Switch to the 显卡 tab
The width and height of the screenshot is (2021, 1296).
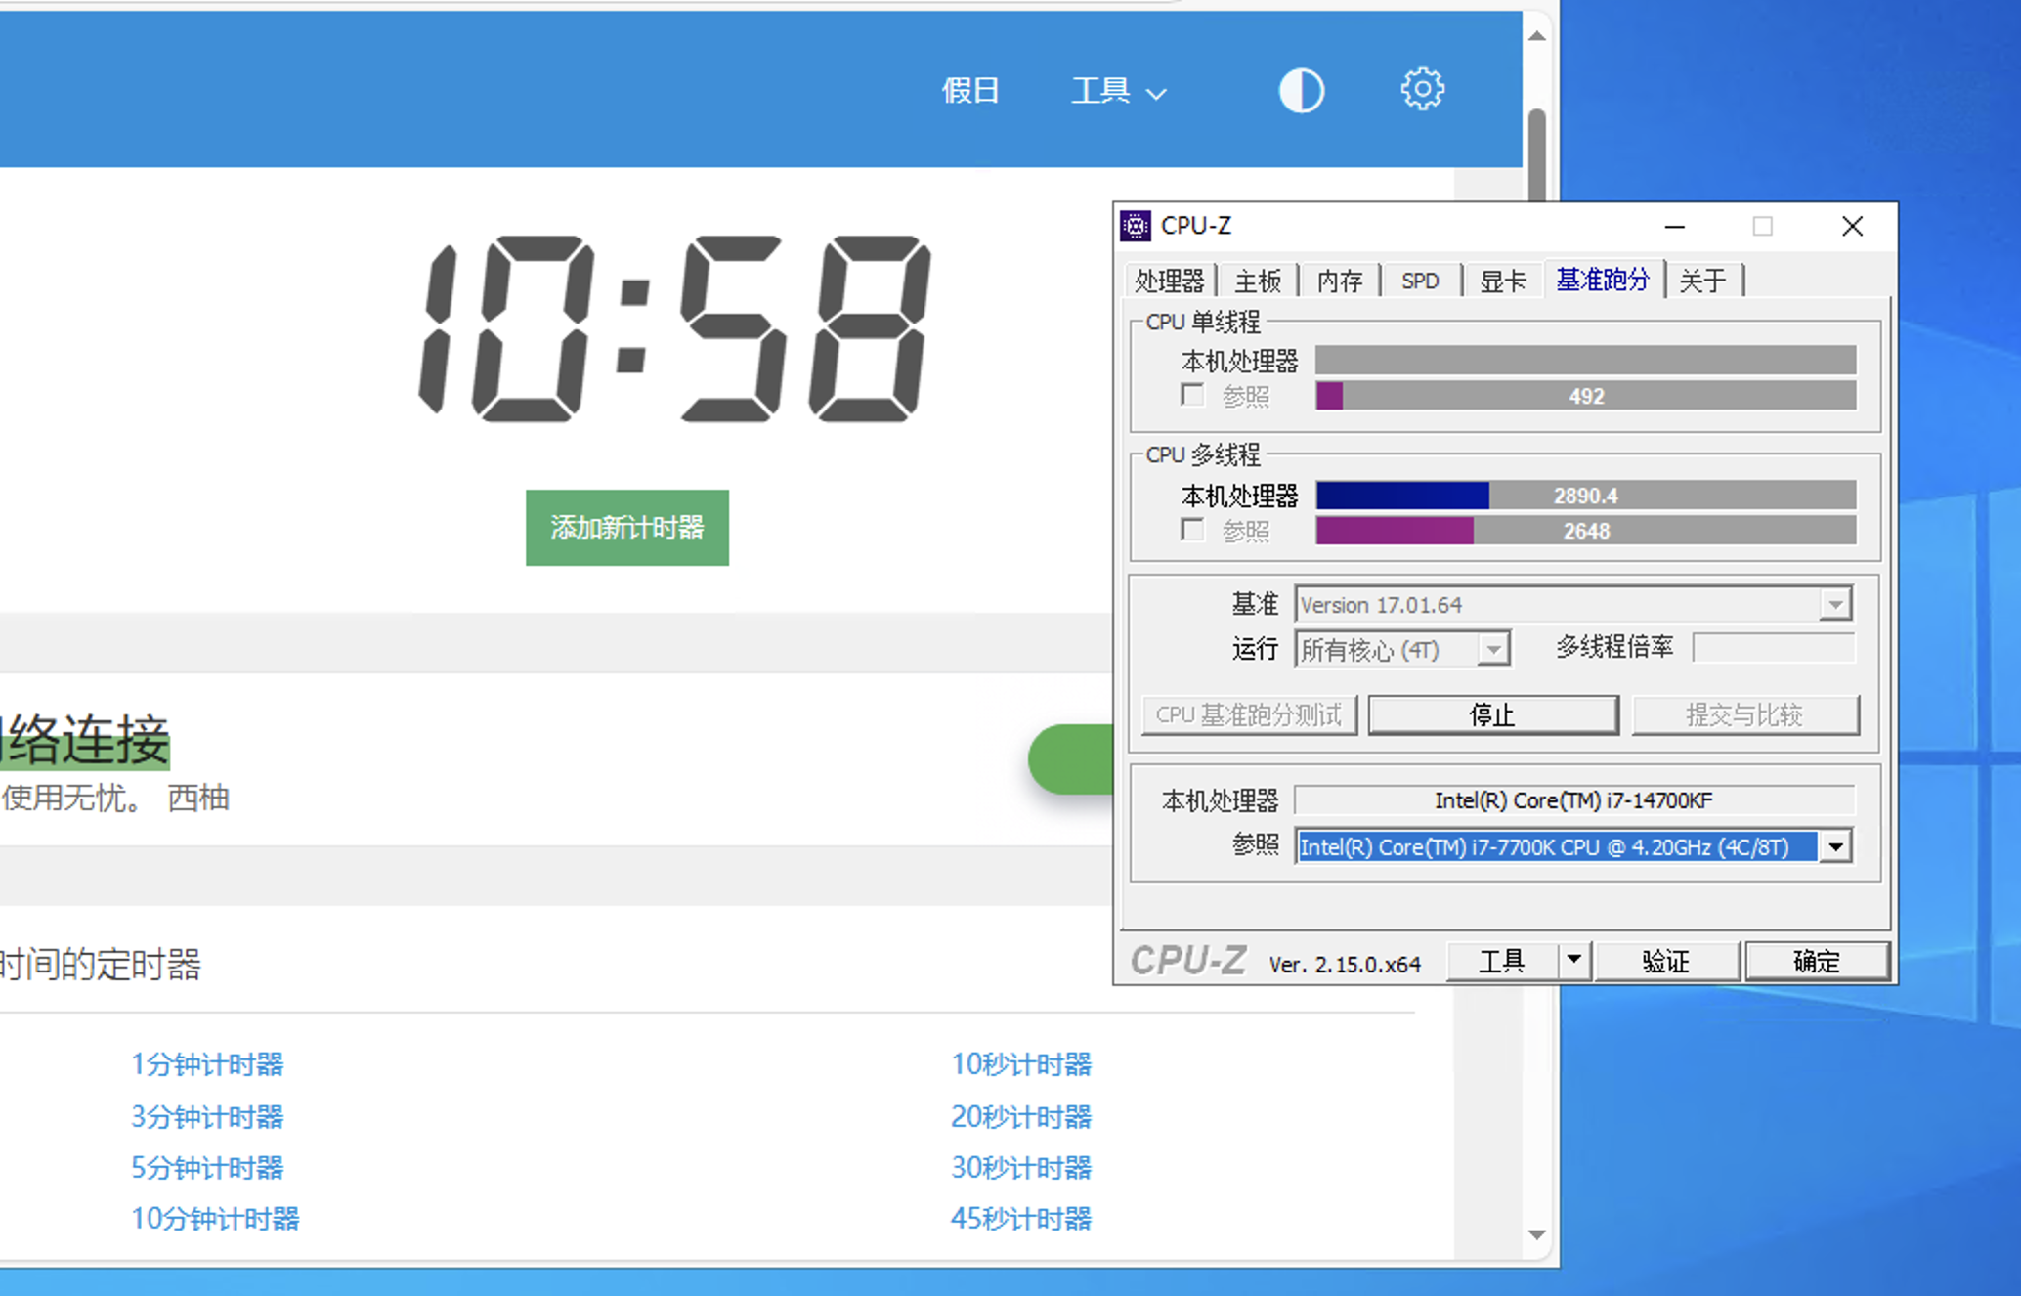[x=1502, y=281]
